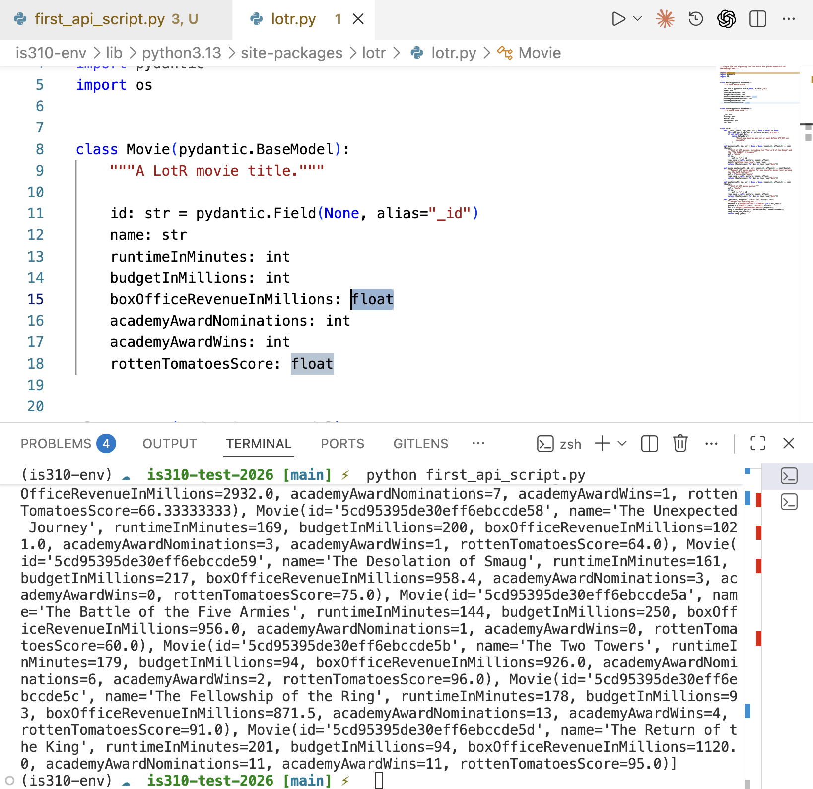
Task: Expand the new terminal launch profile dropdown
Action: coord(622,443)
